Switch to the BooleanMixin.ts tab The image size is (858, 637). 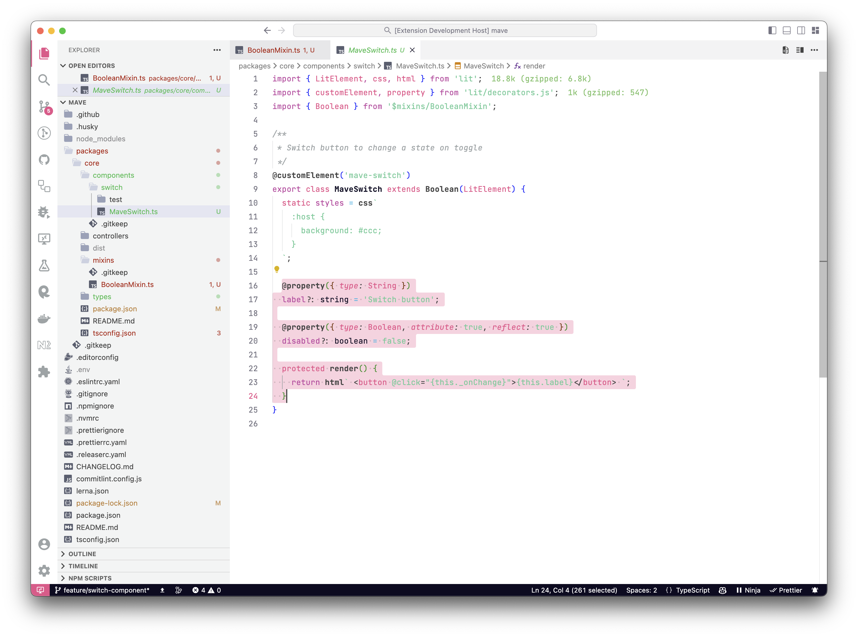280,50
